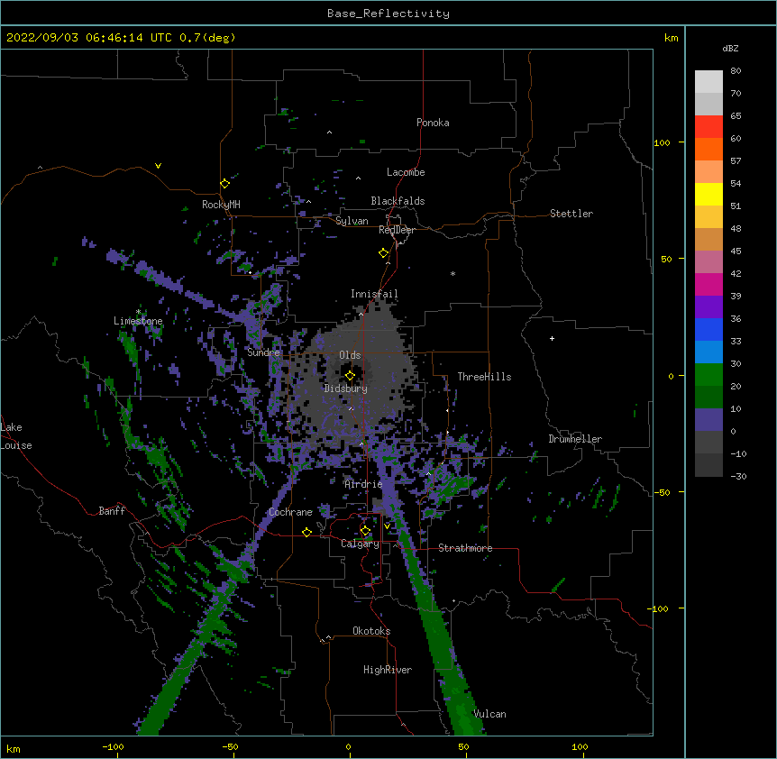Pick the blue 33-36 dBZ legend swatch
The height and width of the screenshot is (759, 777).
tap(708, 330)
